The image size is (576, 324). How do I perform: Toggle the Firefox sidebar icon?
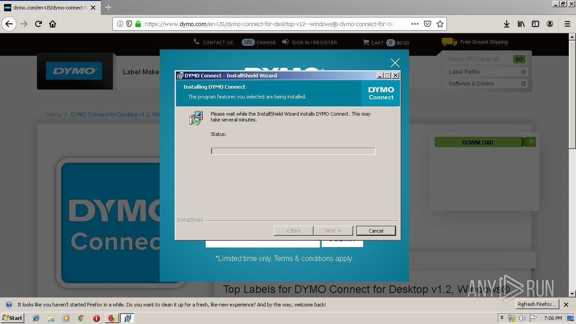click(x=535, y=24)
